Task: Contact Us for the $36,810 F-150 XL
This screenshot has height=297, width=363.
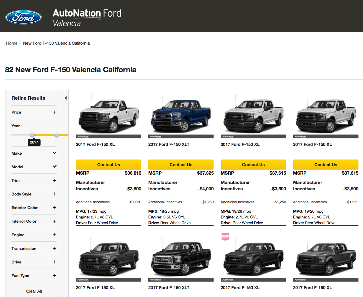Action: pyautogui.click(x=109, y=165)
